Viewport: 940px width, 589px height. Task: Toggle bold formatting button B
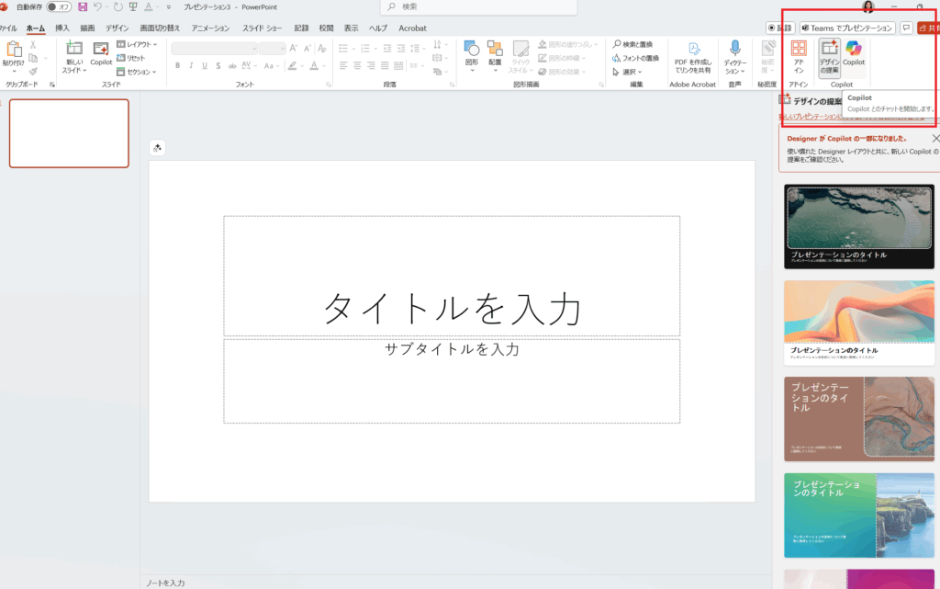tap(178, 65)
